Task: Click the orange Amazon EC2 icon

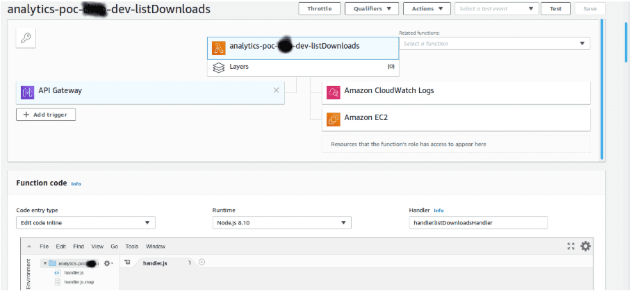Action: tap(333, 119)
